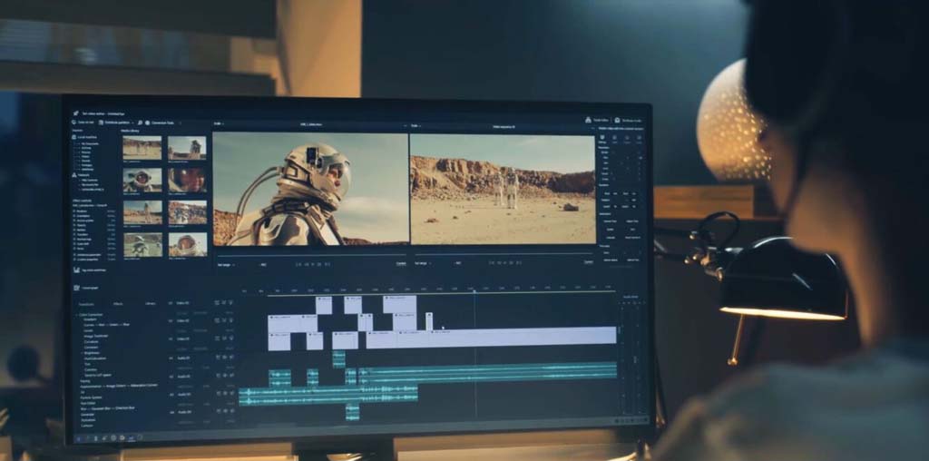Click the Settings icon in the right panel
929x461 pixels.
pos(602,137)
